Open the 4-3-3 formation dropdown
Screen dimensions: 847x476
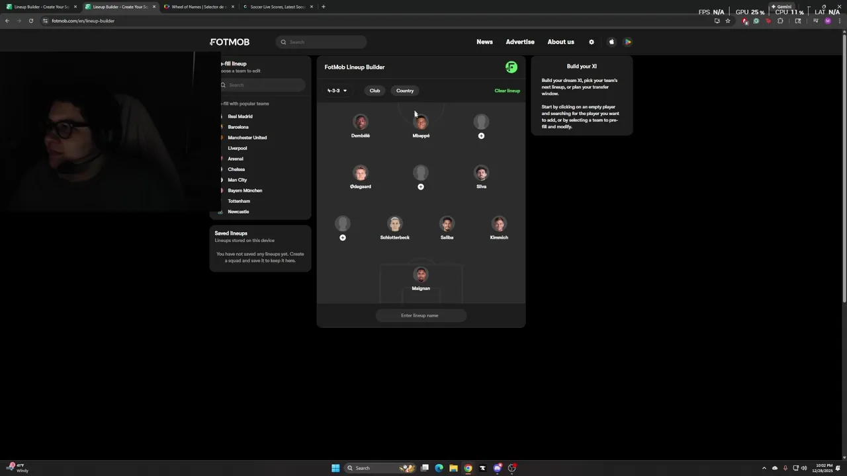point(337,91)
